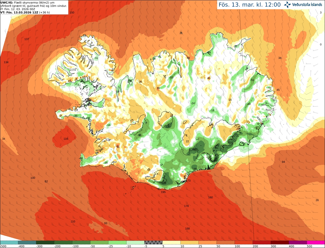Click the map value 168

tap(187, 228)
